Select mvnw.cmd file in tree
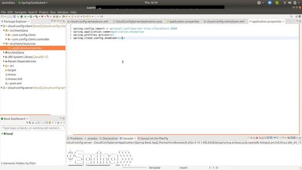The height and width of the screenshot is (170, 302). coord(15,79)
